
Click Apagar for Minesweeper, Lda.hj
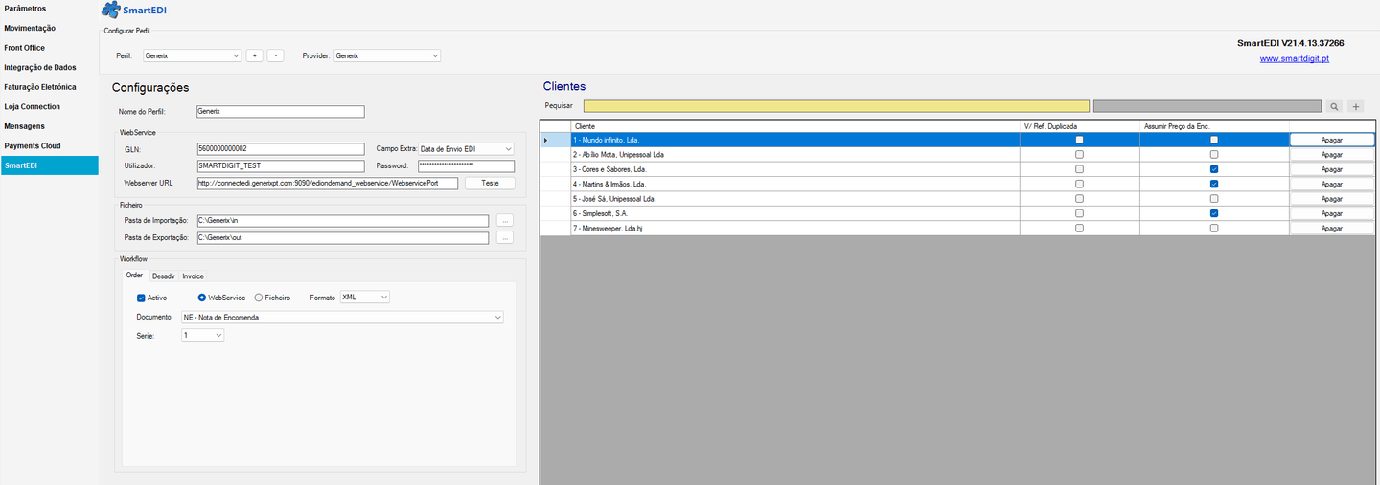point(1332,229)
